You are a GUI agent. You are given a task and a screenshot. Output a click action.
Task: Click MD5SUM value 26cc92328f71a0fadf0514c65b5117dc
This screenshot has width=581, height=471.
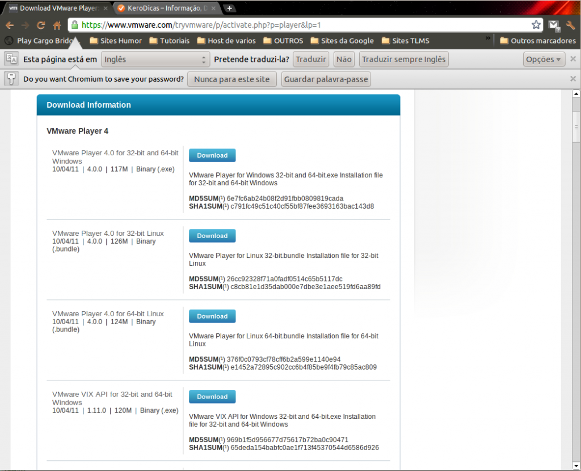coord(285,279)
